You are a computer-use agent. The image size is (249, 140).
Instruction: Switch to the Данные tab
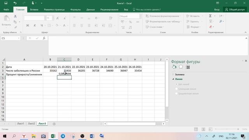91,9
